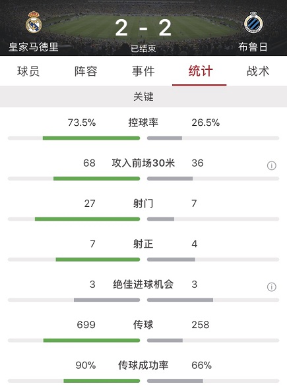
Task: Tap the 射正 label
Action: (x=143, y=244)
